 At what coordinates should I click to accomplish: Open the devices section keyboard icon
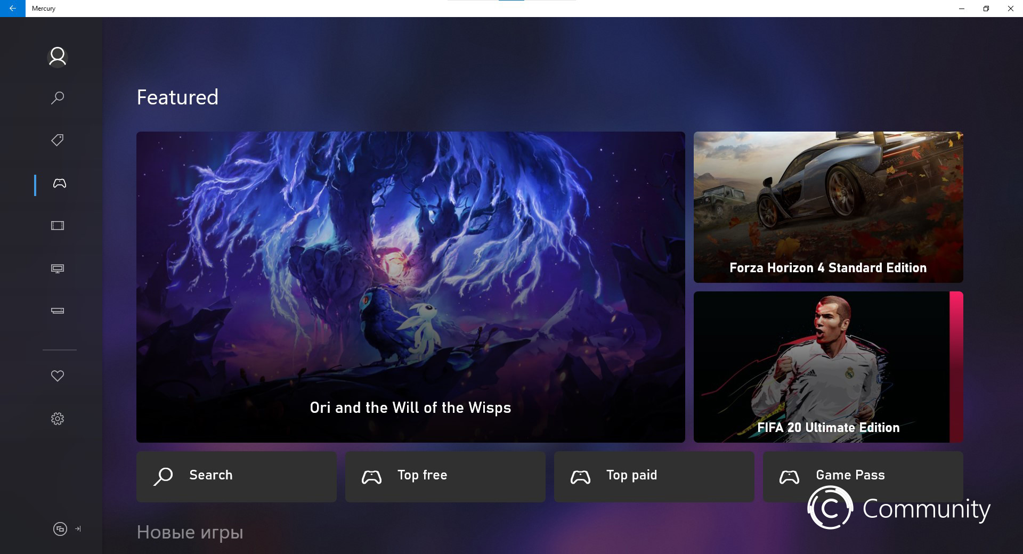click(57, 311)
